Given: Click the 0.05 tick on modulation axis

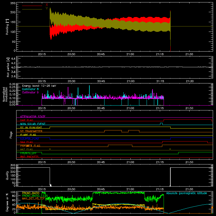Looking at the screenshot, I should click(12, 102).
